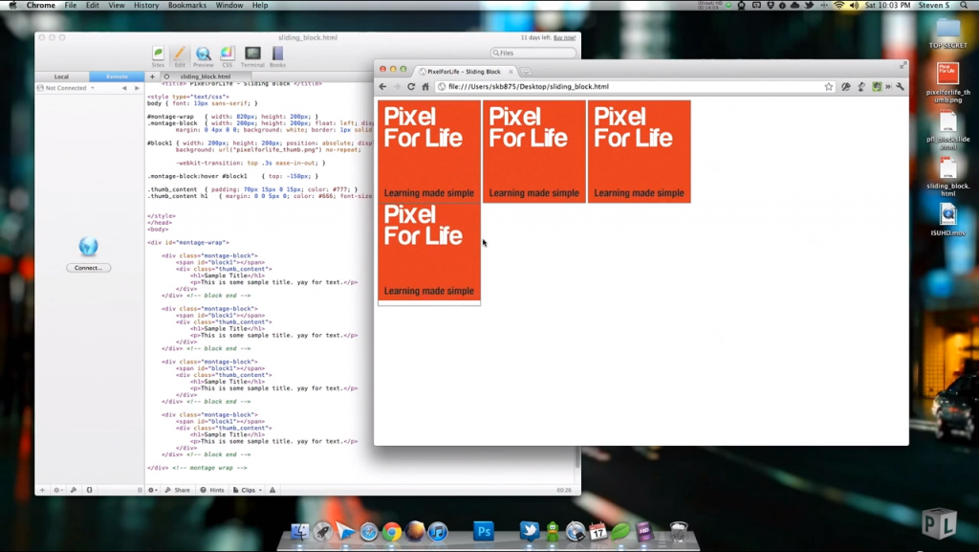The height and width of the screenshot is (552, 979).
Task: Bookmark this page with the star icon
Action: tap(829, 87)
